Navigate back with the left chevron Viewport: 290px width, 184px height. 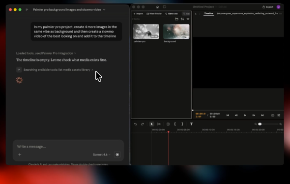click(x=196, y=14)
